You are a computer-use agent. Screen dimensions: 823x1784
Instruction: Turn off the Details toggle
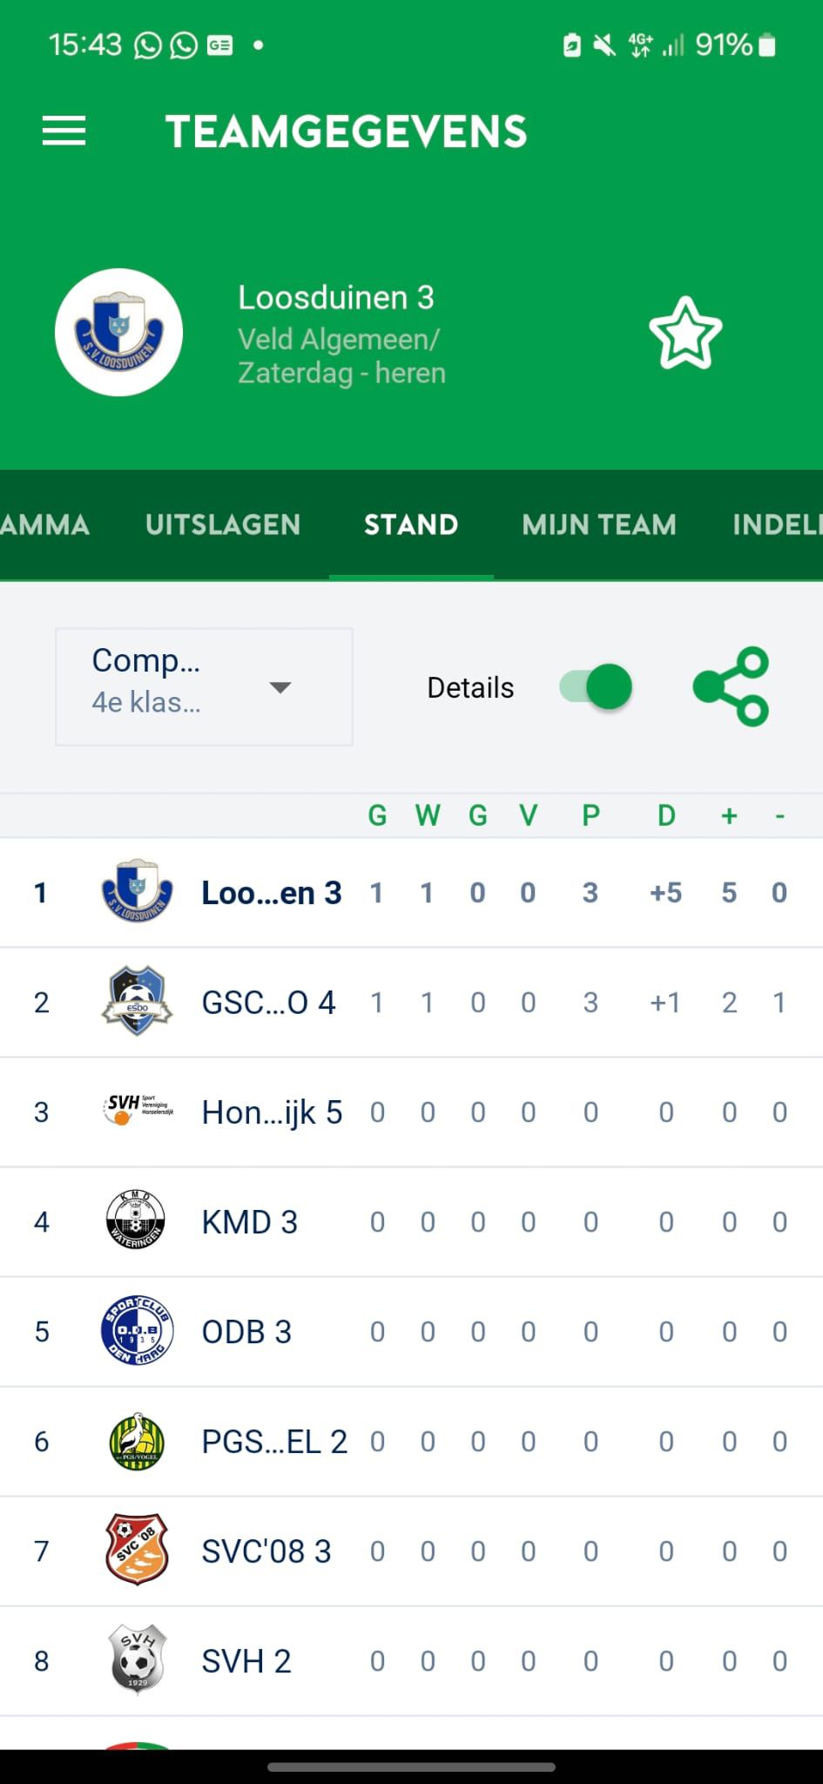[x=596, y=687]
